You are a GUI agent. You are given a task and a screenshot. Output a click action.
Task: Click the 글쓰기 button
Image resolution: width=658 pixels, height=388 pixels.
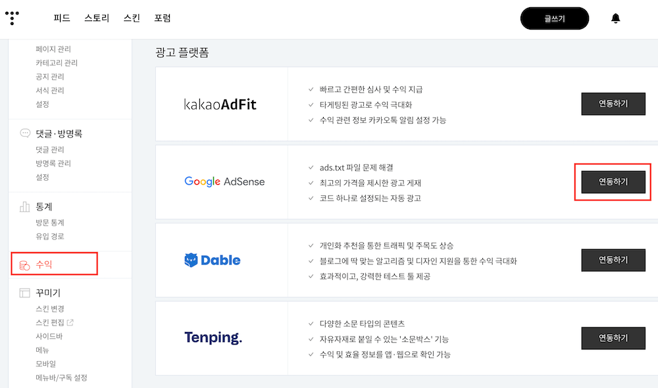click(554, 18)
